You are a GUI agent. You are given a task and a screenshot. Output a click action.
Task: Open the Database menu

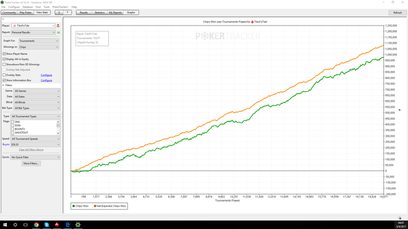point(27,7)
